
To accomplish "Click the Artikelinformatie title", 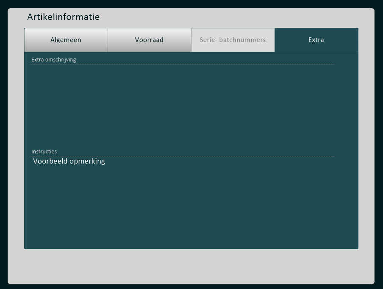I will pyautogui.click(x=64, y=17).
